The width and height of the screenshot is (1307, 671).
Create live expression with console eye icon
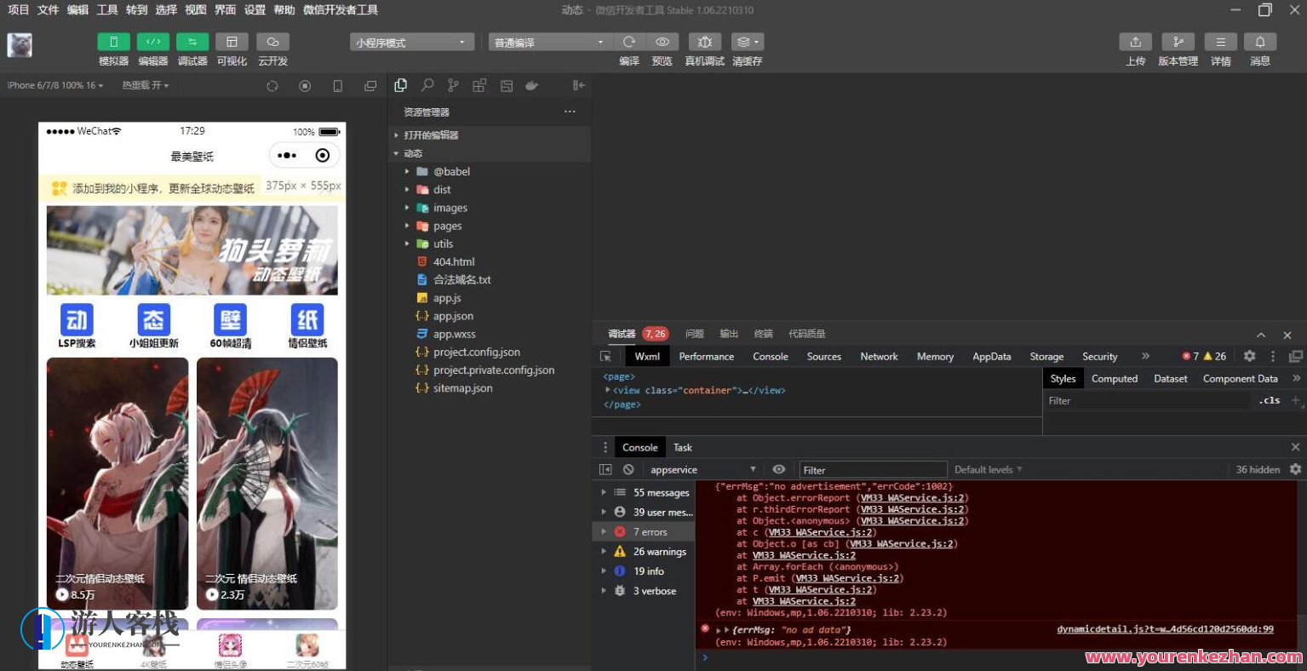tap(778, 469)
